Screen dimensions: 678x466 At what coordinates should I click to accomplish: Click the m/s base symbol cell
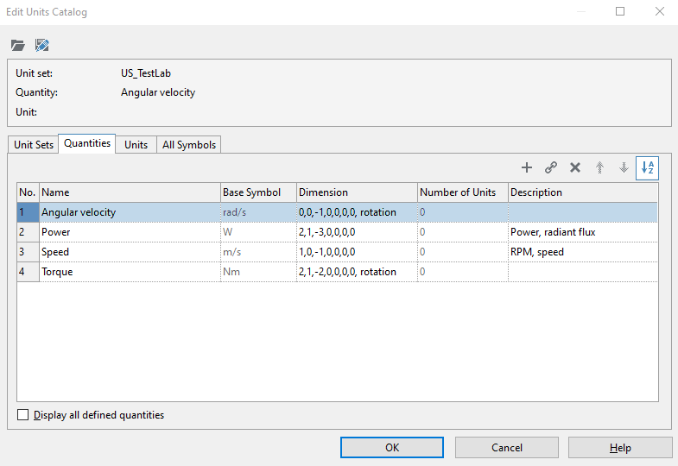(x=258, y=252)
